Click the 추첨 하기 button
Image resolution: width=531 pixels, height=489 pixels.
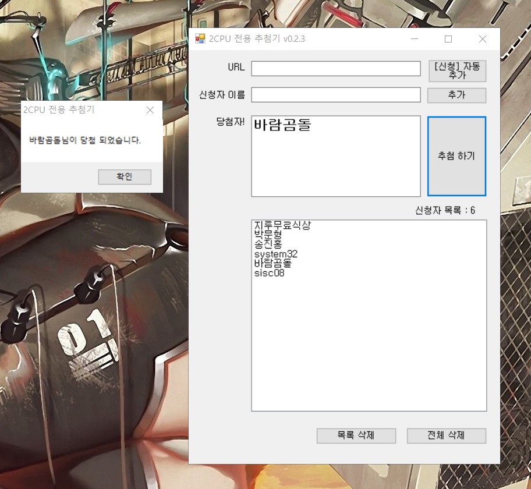click(x=456, y=156)
